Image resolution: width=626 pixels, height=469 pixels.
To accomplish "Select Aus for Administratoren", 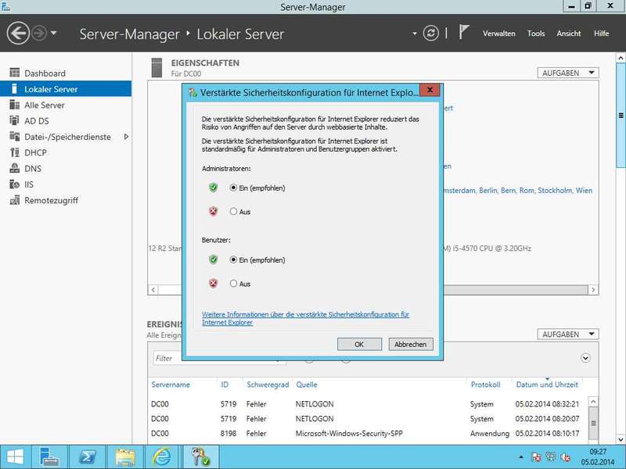I will pos(233,211).
